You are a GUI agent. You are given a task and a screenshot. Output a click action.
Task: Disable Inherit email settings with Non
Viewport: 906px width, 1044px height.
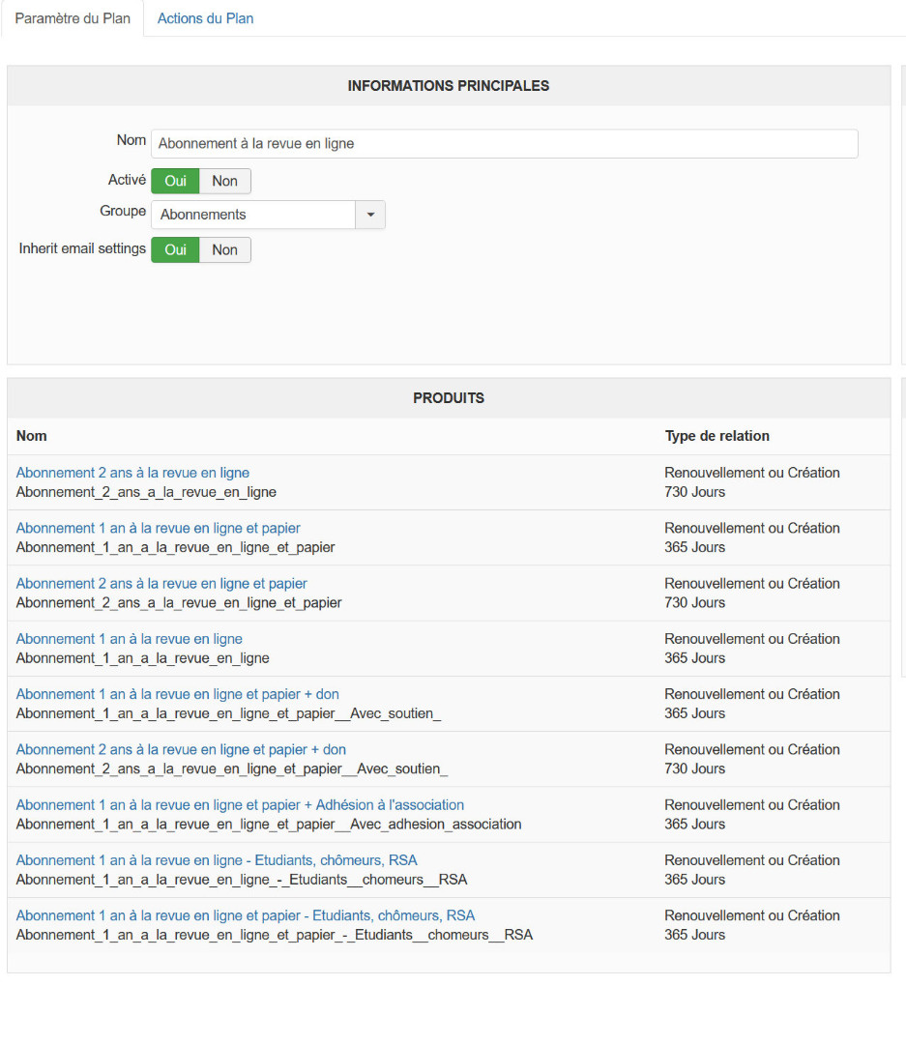tap(224, 249)
